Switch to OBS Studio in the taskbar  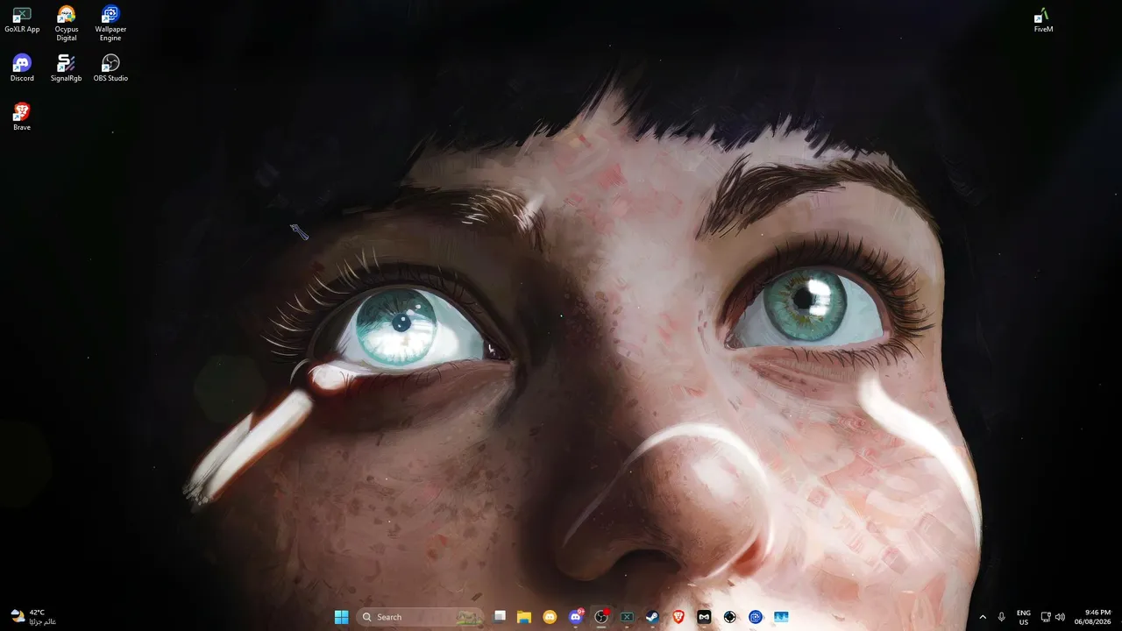coord(601,617)
